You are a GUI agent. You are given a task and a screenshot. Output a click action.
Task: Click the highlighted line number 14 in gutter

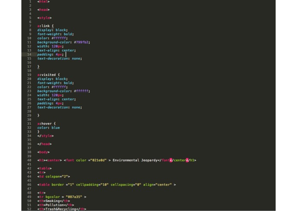(x=29, y=55)
